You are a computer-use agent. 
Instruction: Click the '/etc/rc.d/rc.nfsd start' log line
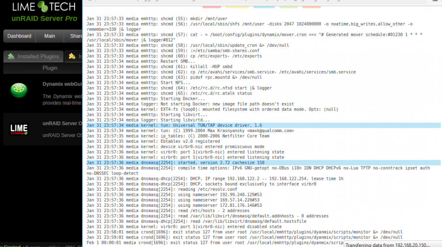tap(179, 88)
